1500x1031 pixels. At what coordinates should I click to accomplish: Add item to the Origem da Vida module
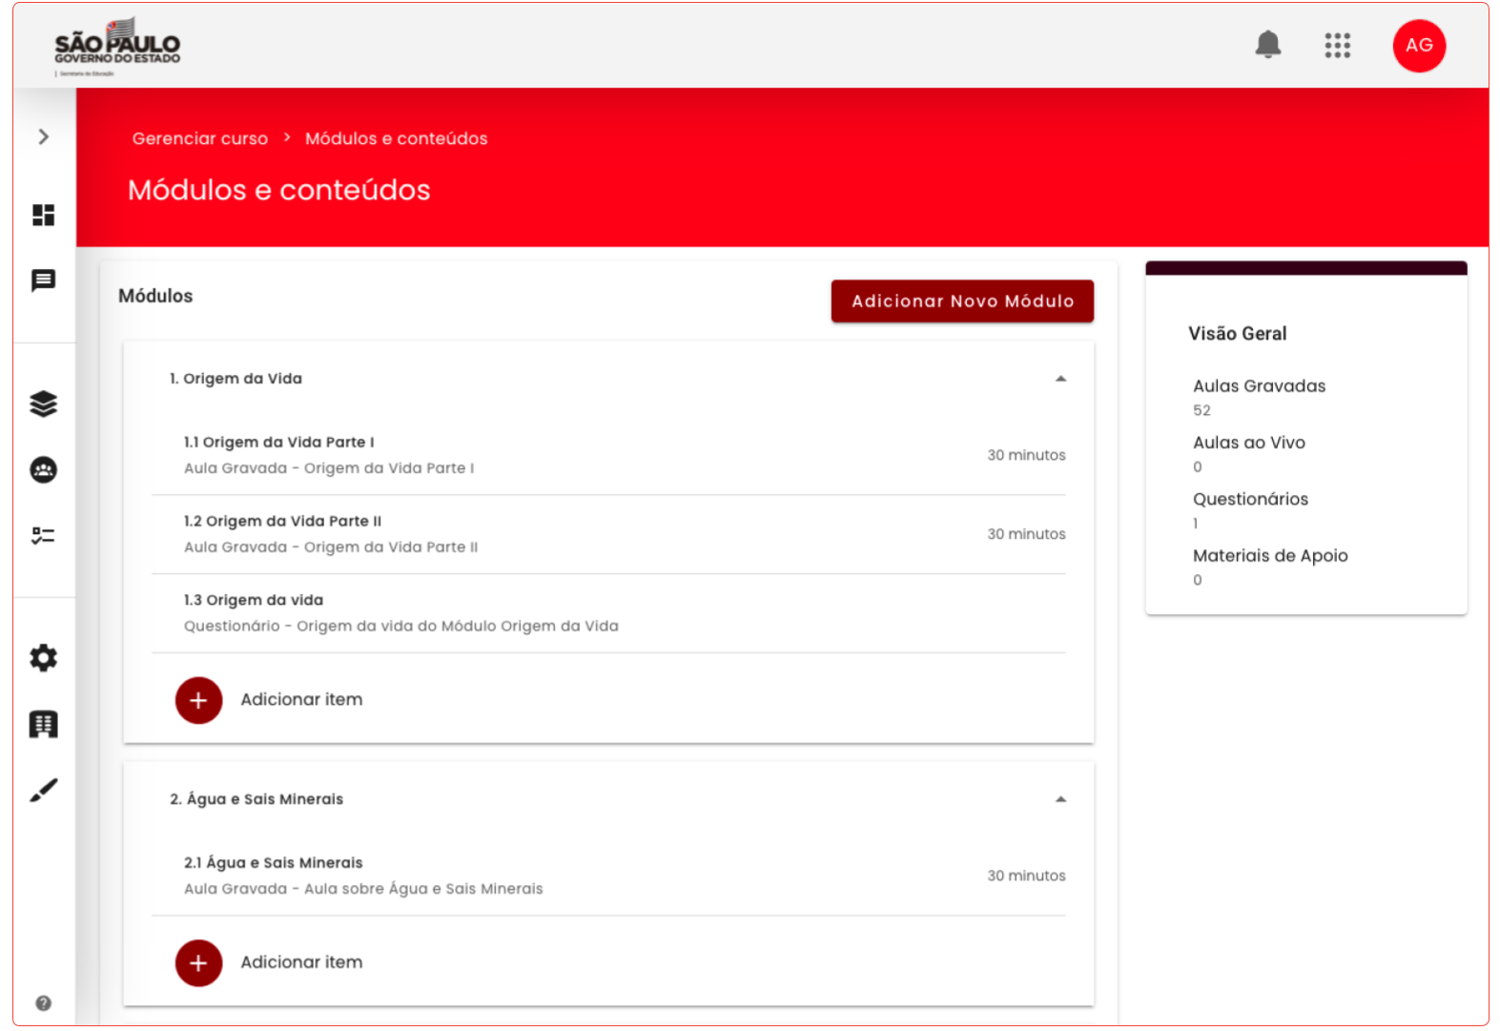(x=198, y=700)
